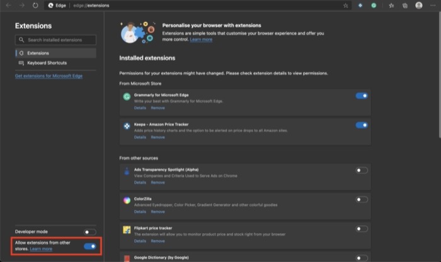Viewport: 441px width, 262px height.
Task: Open the Favorites list icon
Action: click(391, 5)
